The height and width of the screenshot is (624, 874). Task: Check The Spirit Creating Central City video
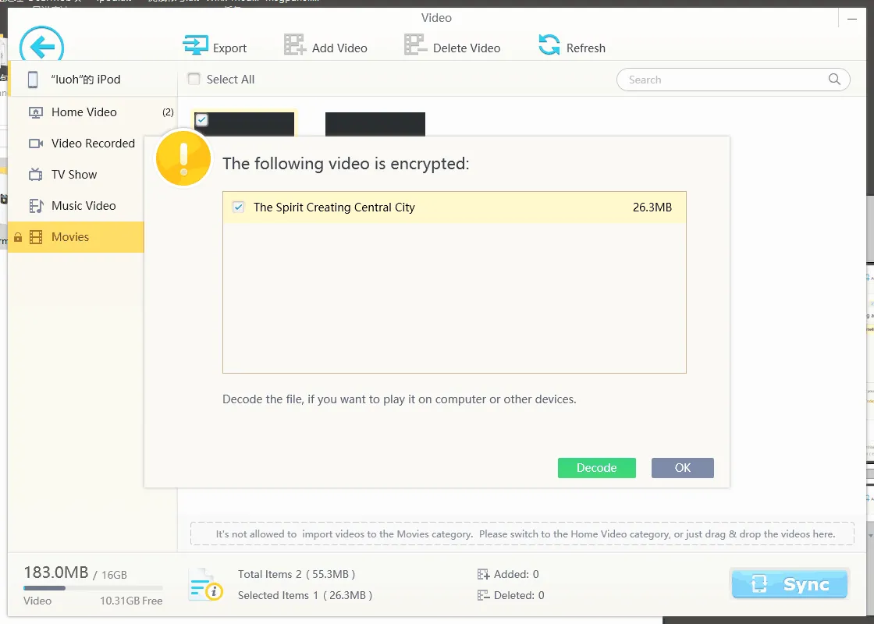click(238, 207)
